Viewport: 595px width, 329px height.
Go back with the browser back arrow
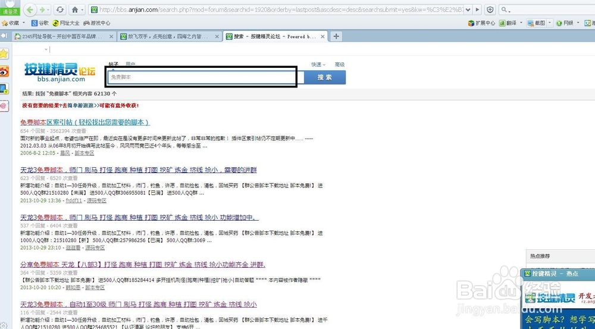30,10
